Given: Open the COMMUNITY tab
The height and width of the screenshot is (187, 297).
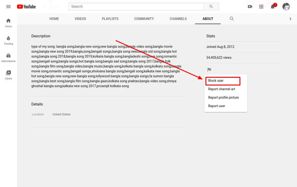Looking at the screenshot, I should pos(144,19).
